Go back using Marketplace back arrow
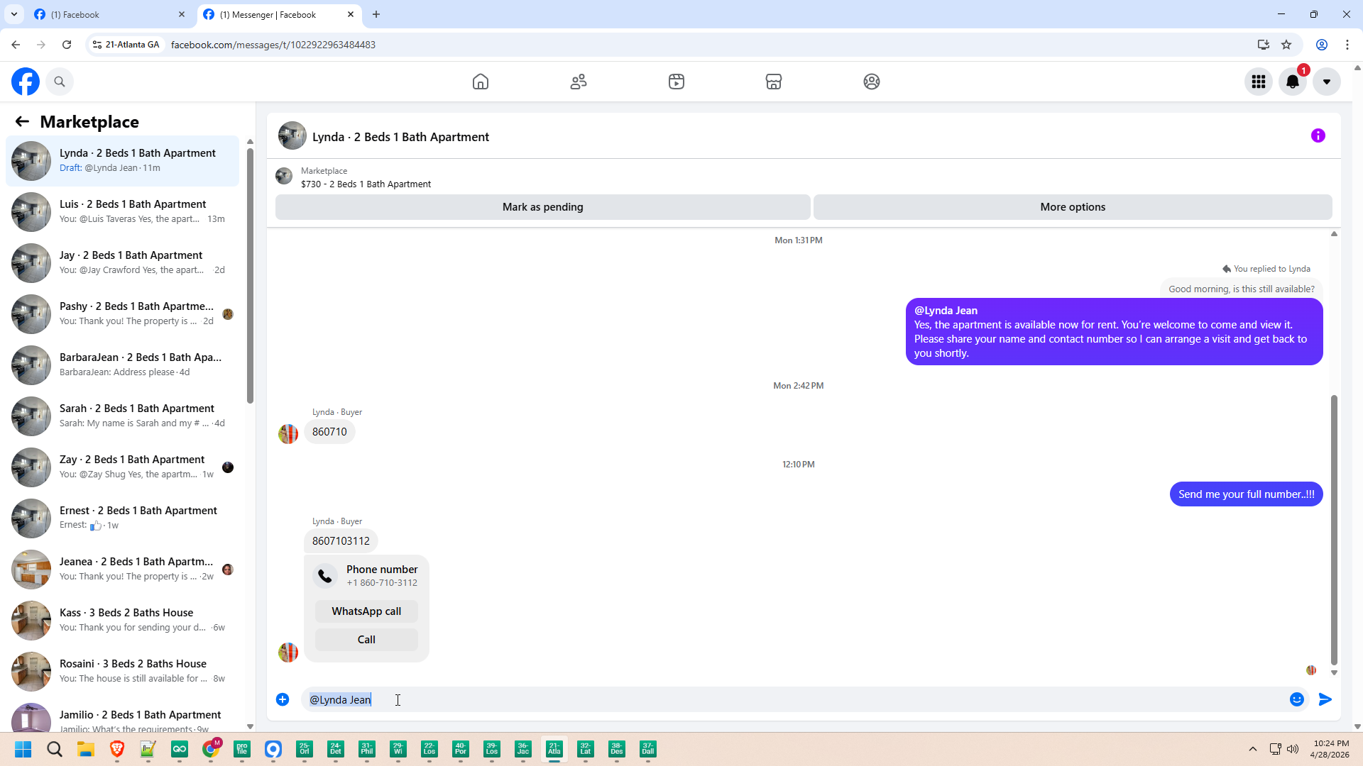The height and width of the screenshot is (766, 1363). [22, 122]
